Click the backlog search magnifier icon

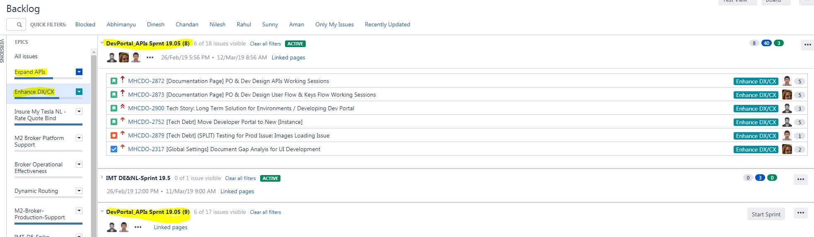coord(19,25)
